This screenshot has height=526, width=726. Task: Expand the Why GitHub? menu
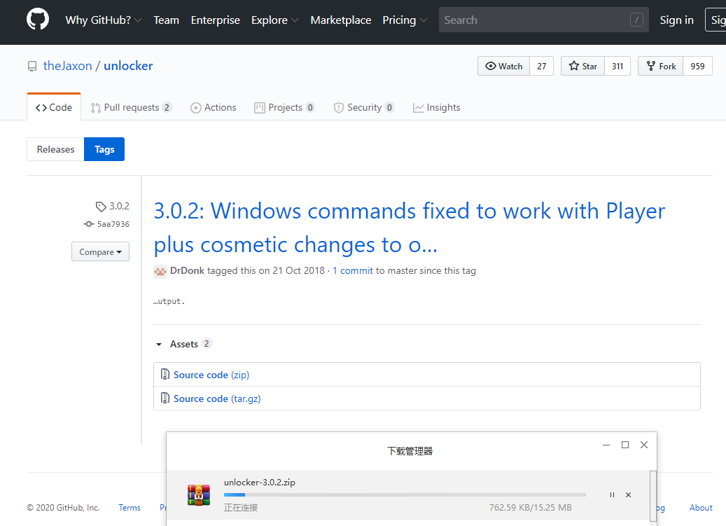[x=103, y=20]
